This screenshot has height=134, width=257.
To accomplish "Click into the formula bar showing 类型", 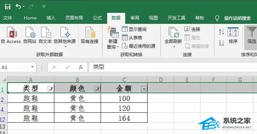I will [173, 67].
